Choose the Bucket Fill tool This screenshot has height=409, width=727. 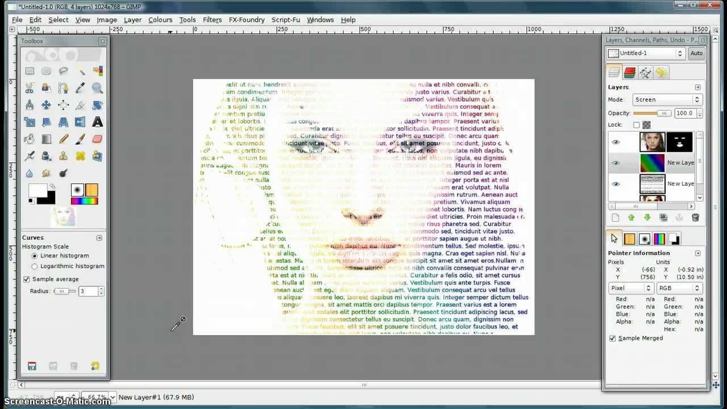coord(30,139)
